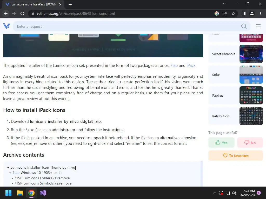Open Chrome from the taskbar
The height and width of the screenshot is (199, 266).
(31, 193)
